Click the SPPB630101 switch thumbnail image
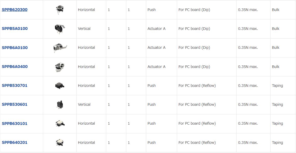The image size is (296, 153). pyautogui.click(x=60, y=124)
